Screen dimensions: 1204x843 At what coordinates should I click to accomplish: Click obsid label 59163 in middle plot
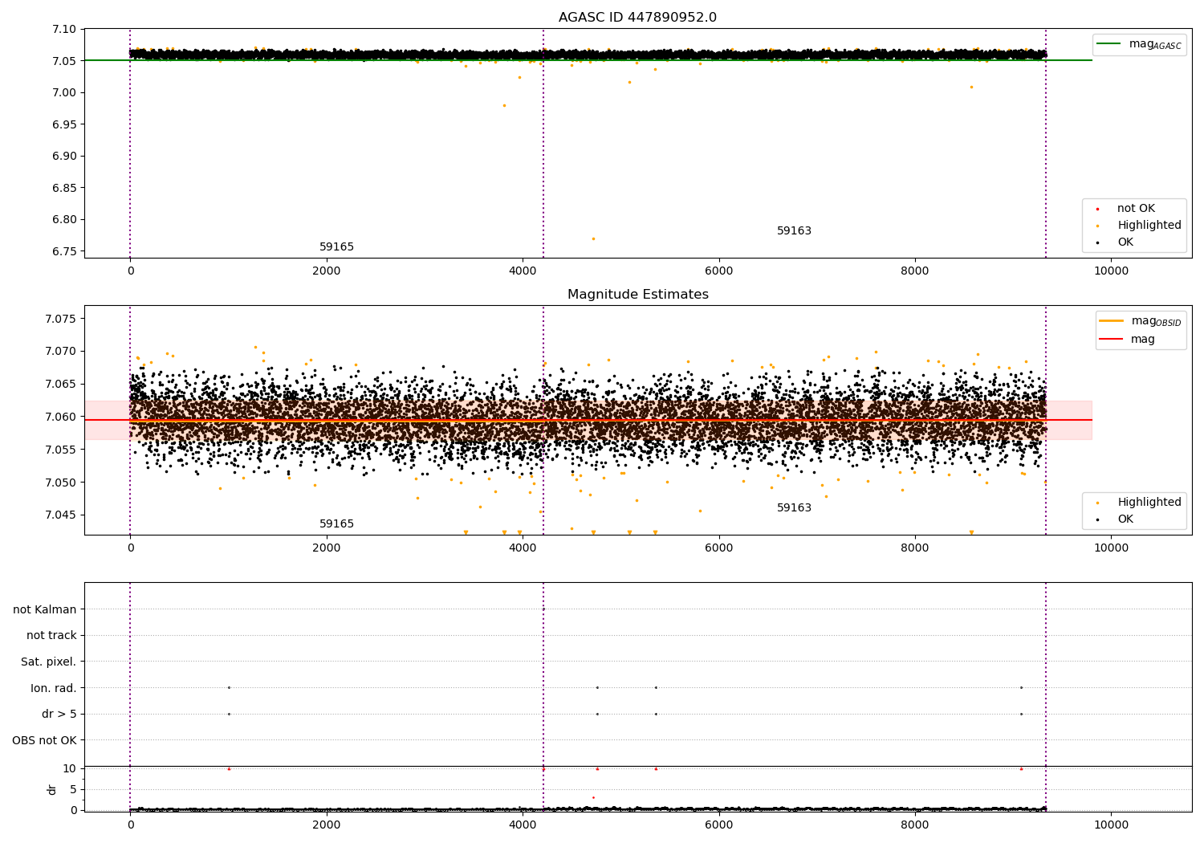[794, 508]
